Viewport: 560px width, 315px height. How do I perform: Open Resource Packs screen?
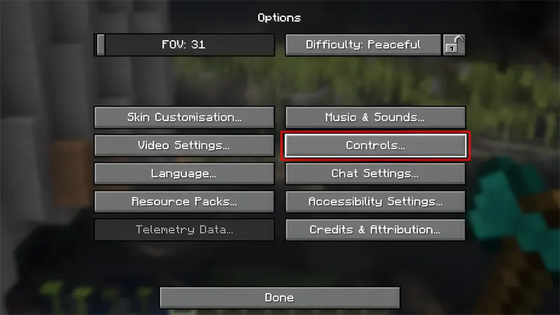tap(184, 202)
